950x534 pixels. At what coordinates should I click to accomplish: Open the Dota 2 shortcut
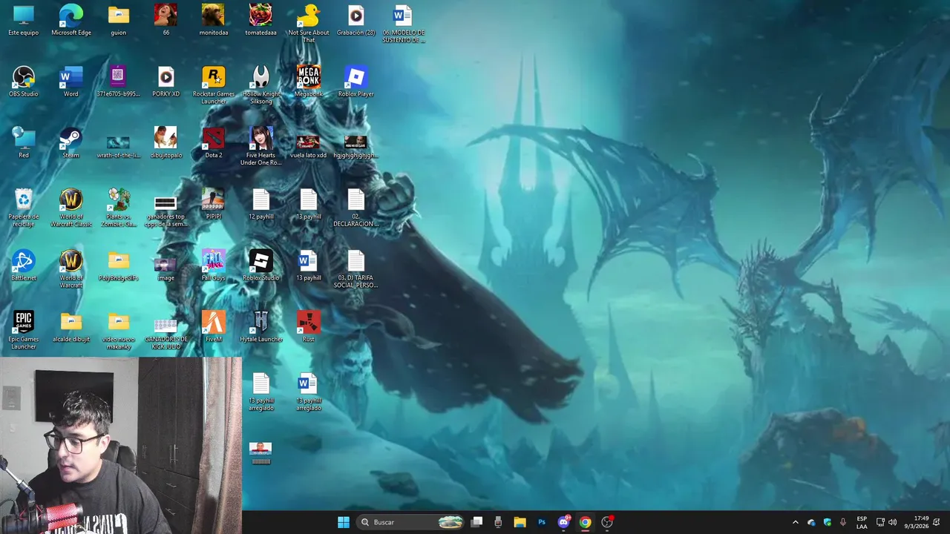pos(213,143)
